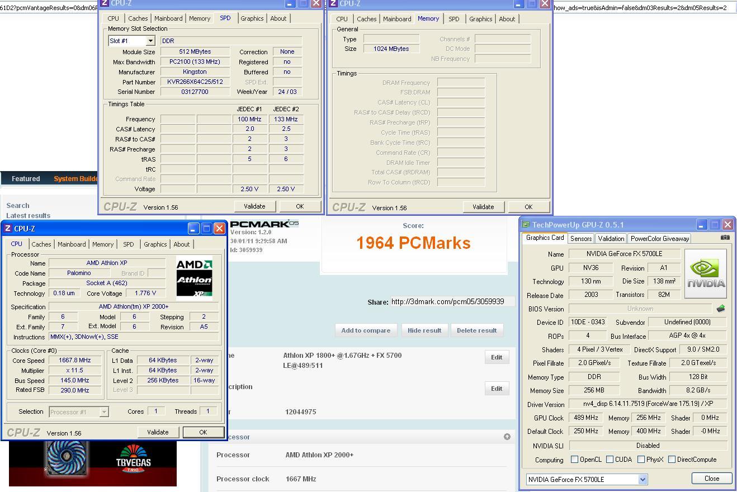737x492 pixels.
Task: Select the 1964 PCMarks score text
Action: pyautogui.click(x=413, y=243)
